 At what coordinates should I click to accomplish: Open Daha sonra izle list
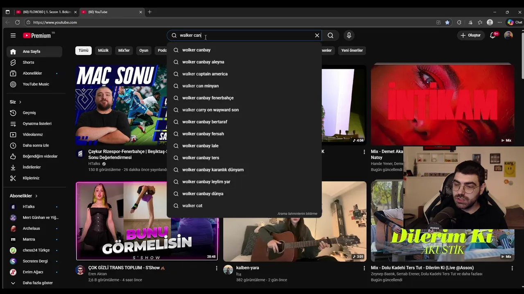[x=34, y=145]
